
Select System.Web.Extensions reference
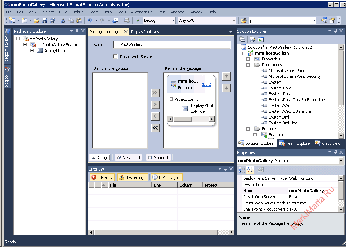click(x=290, y=111)
